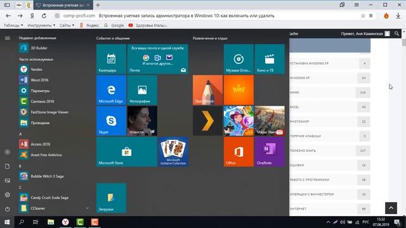Expand the Start menu hamburger

pyautogui.click(x=7, y=38)
